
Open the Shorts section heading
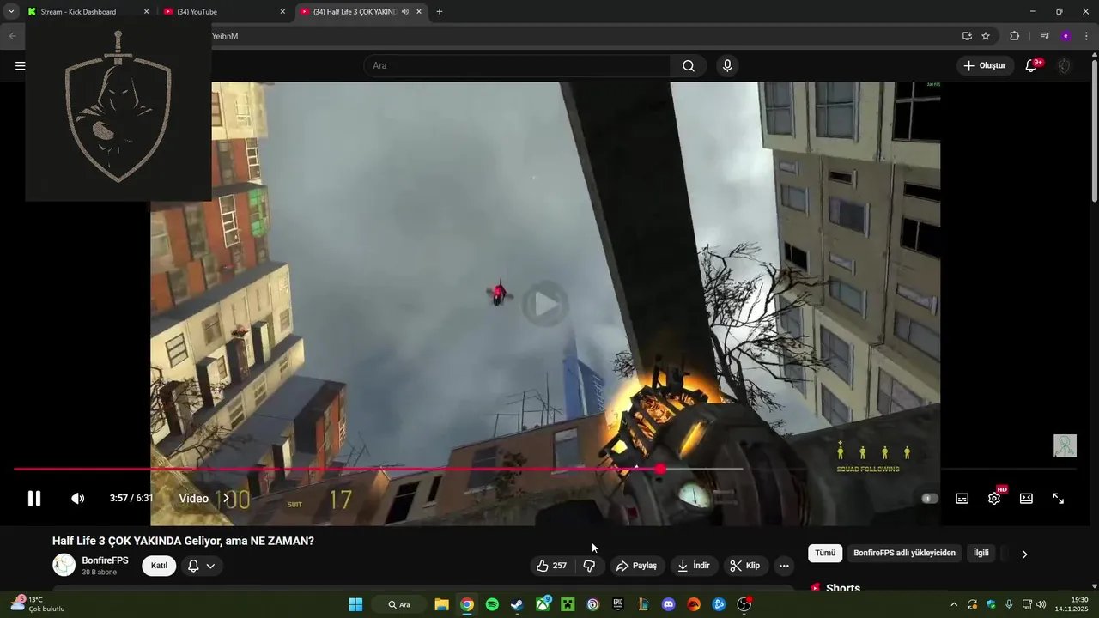(x=842, y=588)
